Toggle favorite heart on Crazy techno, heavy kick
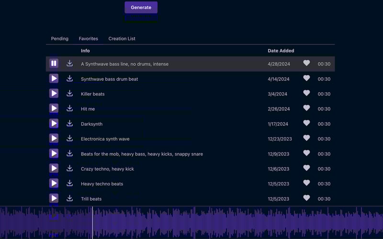Viewport: 383px width, 239px height. (306, 168)
